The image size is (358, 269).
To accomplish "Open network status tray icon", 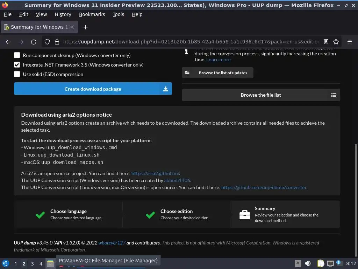I will [x=330, y=263].
